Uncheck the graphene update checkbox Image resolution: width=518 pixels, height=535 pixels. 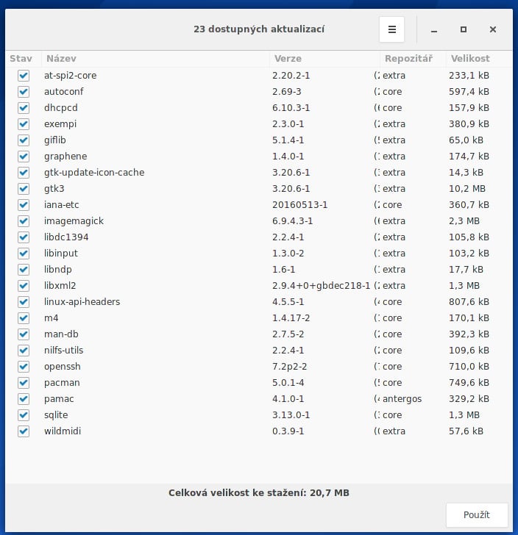click(x=24, y=157)
